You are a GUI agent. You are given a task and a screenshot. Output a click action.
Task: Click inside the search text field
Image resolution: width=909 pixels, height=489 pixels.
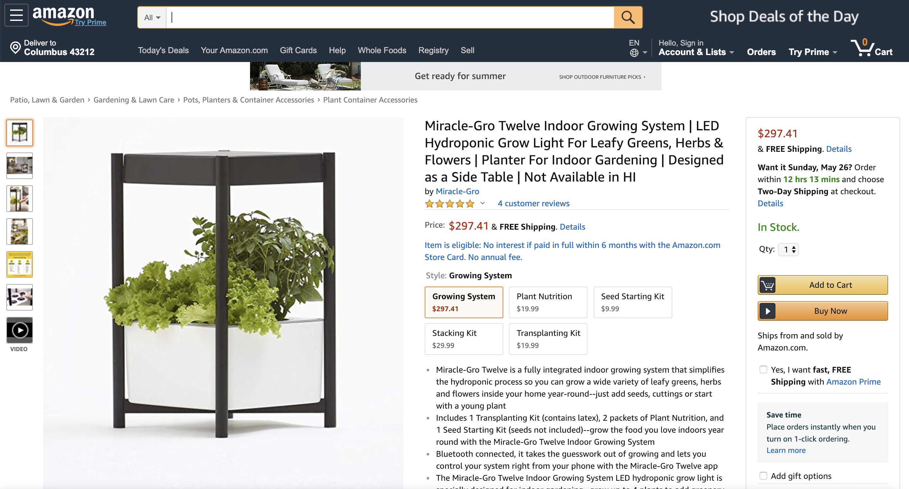390,17
